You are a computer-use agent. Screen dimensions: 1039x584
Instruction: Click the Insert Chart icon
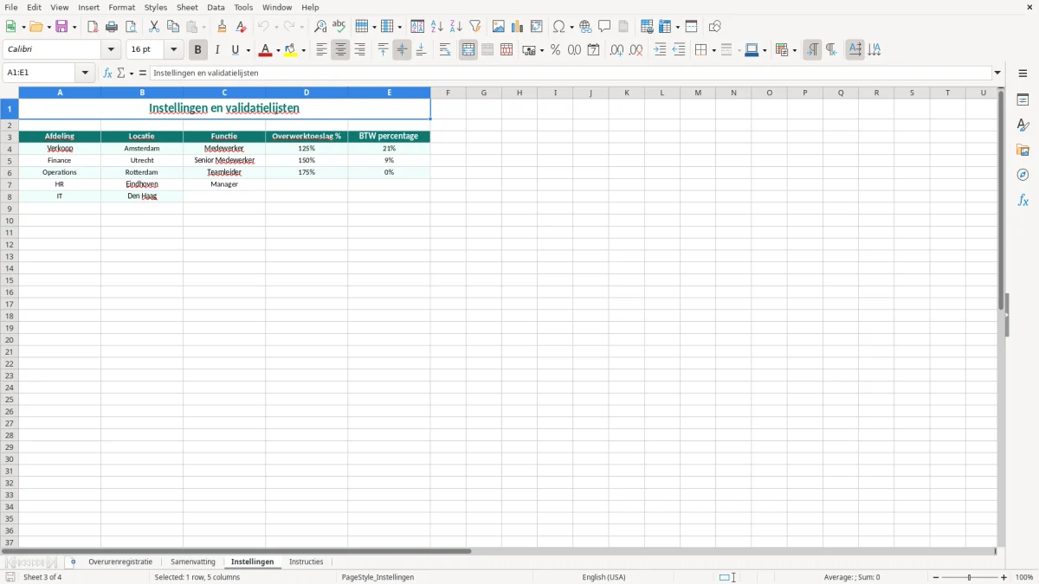(518, 27)
